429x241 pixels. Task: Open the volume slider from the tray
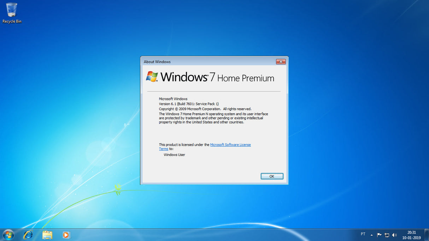394,235
